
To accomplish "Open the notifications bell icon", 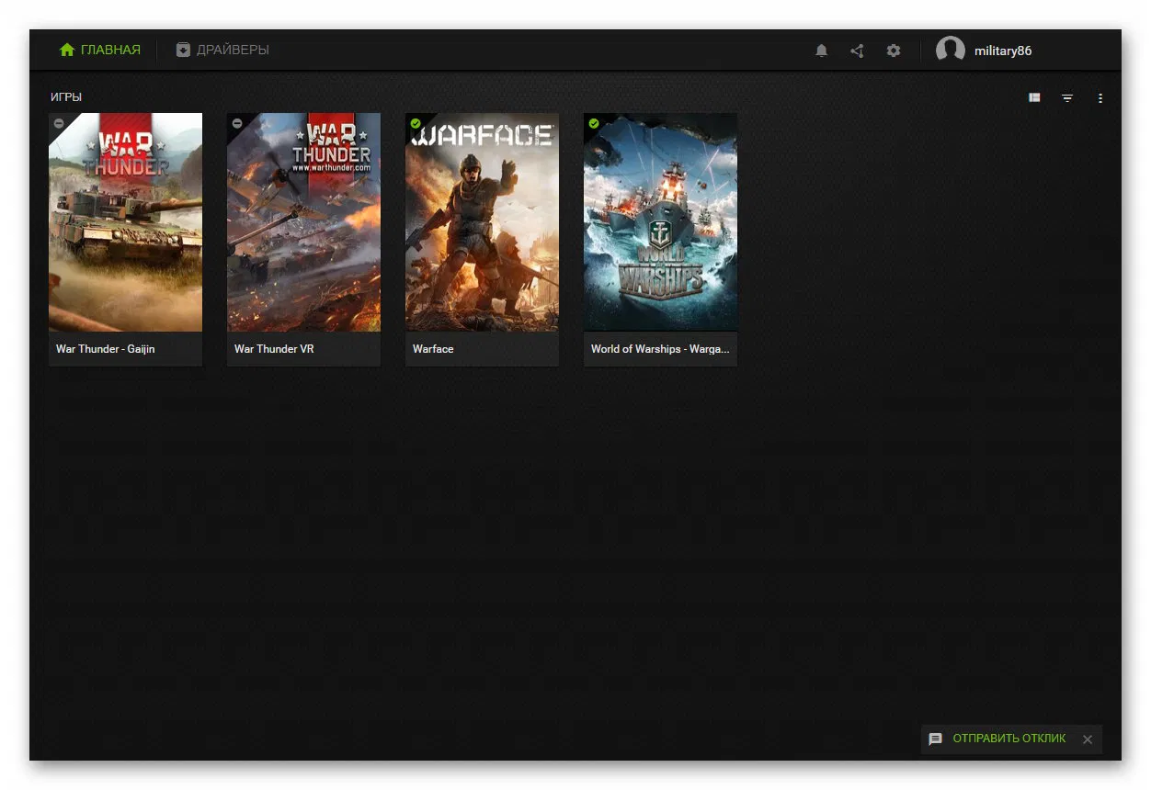I will pos(822,51).
